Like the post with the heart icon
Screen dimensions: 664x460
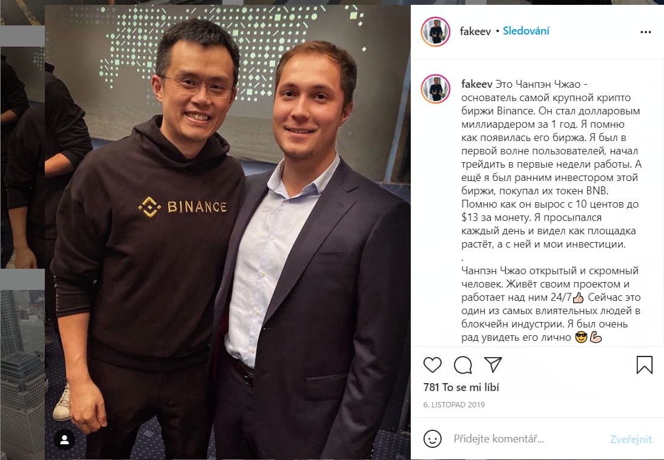pyautogui.click(x=433, y=365)
